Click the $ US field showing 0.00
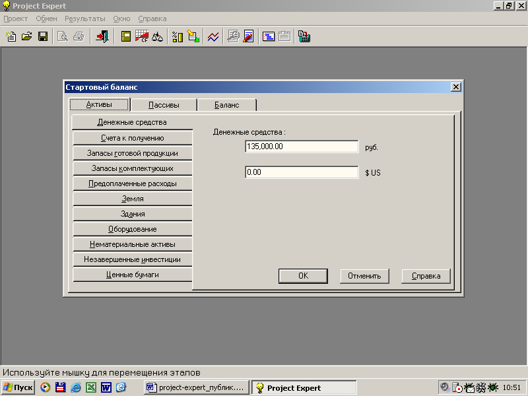The width and height of the screenshot is (528, 396). [302, 172]
